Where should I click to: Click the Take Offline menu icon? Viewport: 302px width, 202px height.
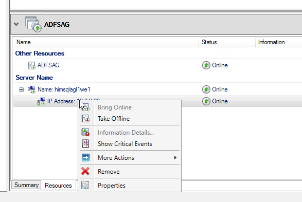point(85,119)
